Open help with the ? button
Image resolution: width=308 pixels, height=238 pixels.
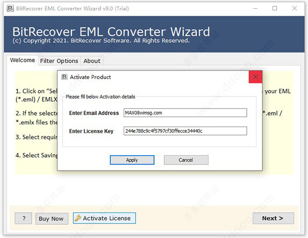(24, 218)
